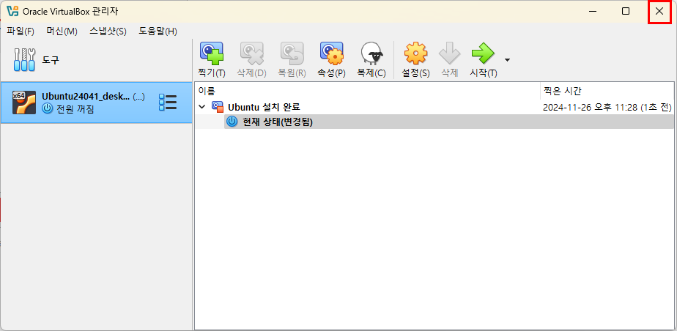This screenshot has width=677, height=331.
Task: Open the 머신(M) menu
Action: pyautogui.click(x=62, y=31)
